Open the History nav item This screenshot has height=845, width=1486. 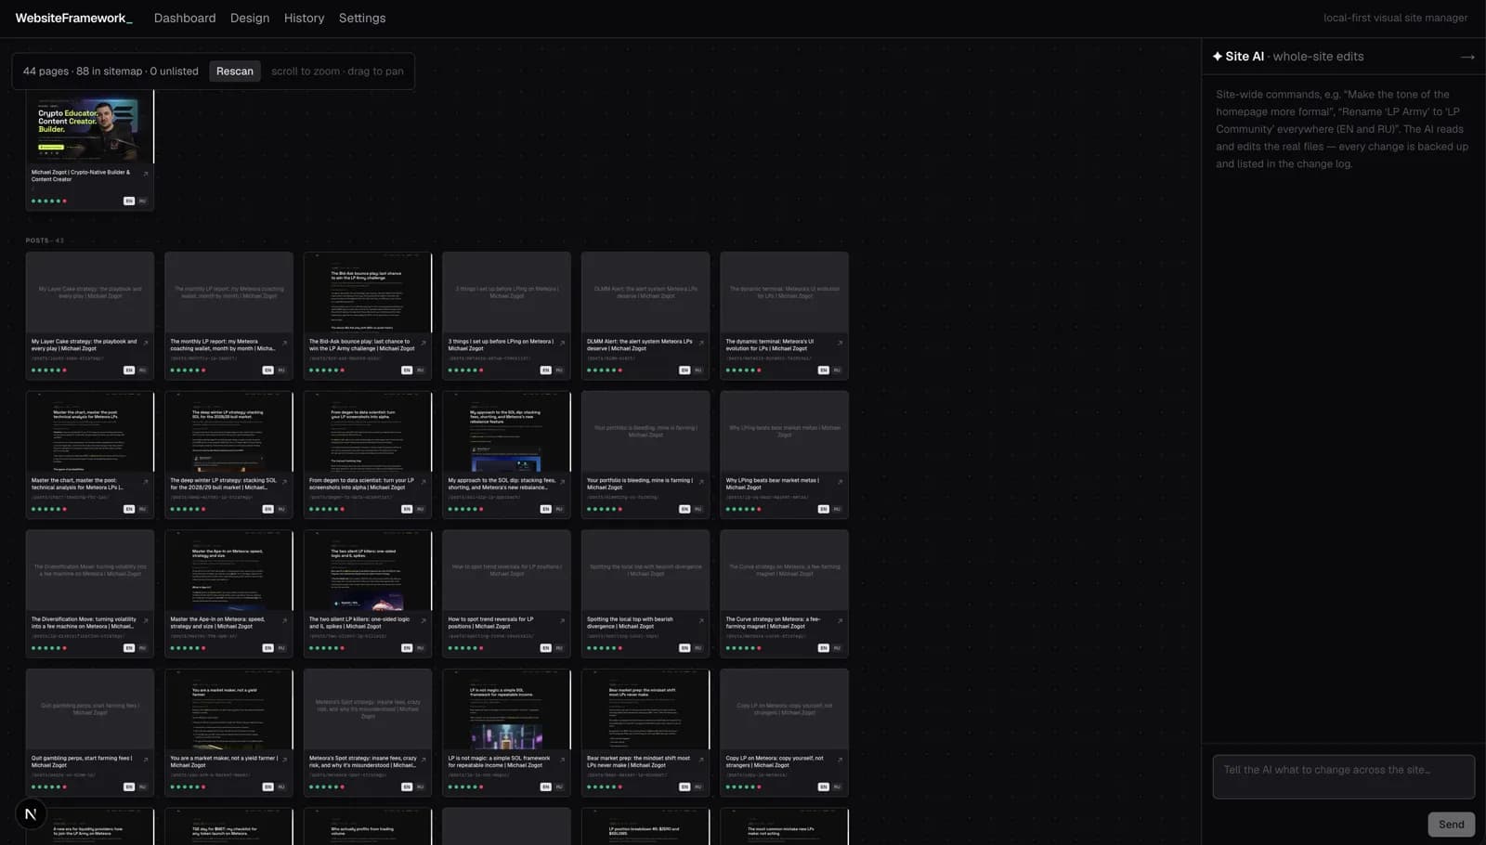[x=304, y=18]
